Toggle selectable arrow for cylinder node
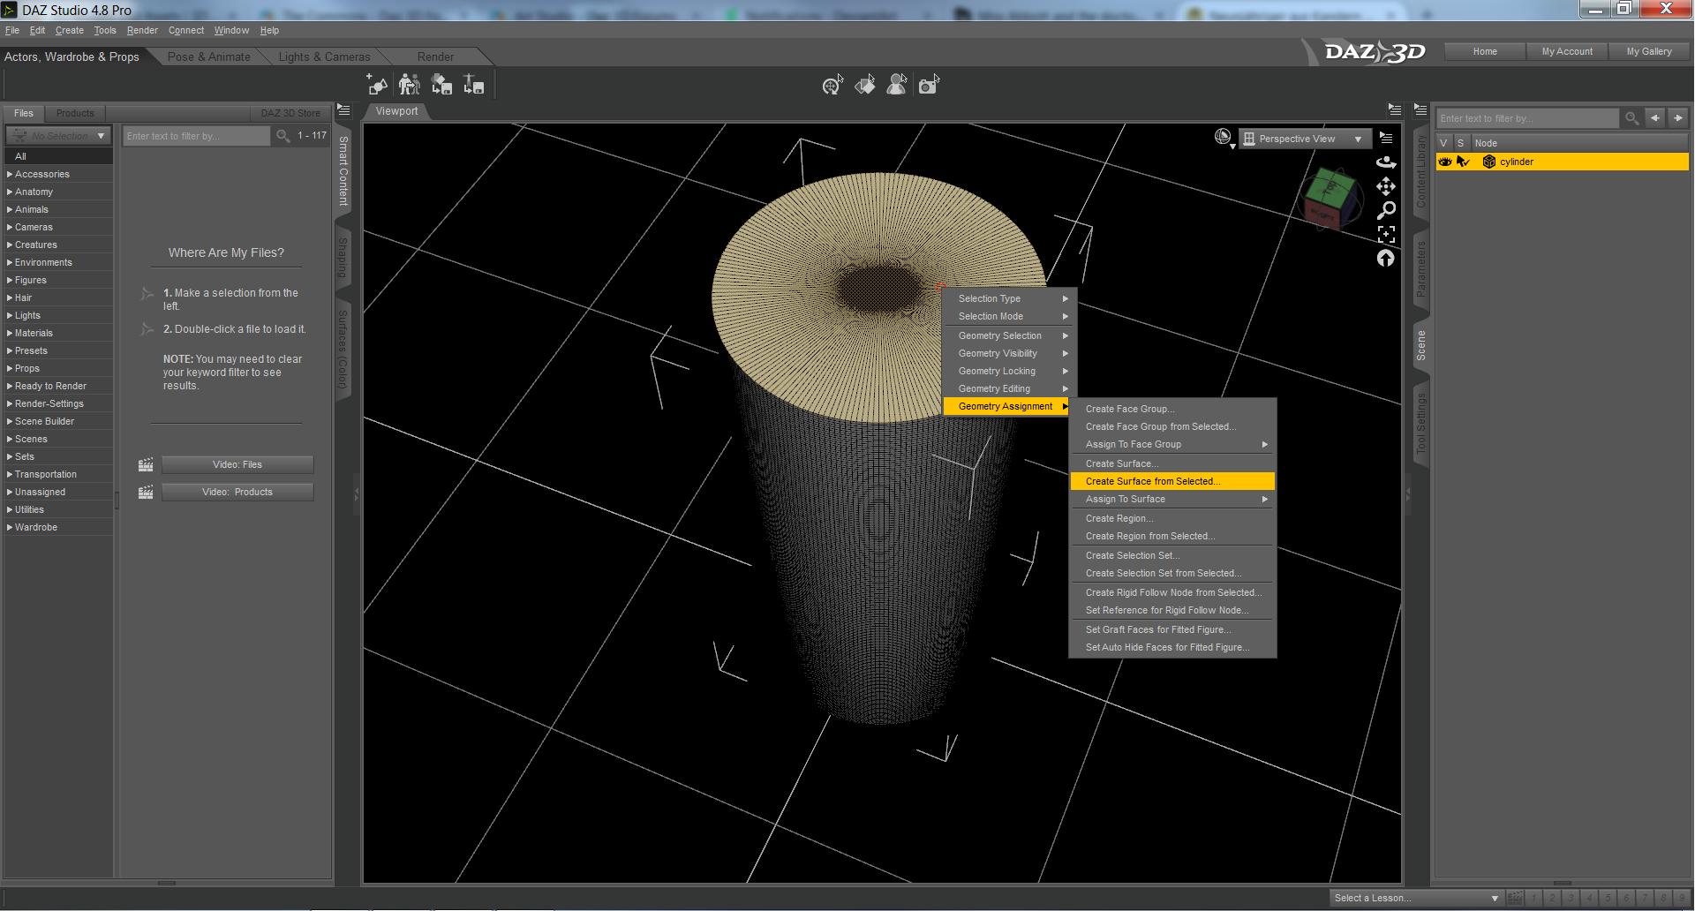The height and width of the screenshot is (911, 1695). (x=1463, y=162)
